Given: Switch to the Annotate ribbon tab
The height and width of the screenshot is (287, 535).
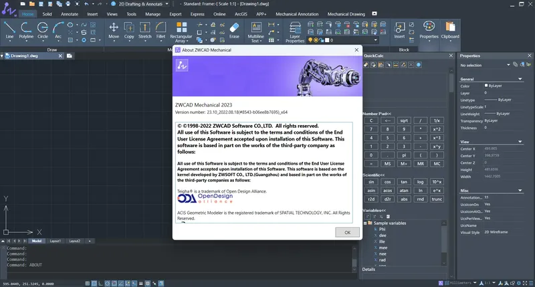Looking at the screenshot, I should [x=70, y=14].
